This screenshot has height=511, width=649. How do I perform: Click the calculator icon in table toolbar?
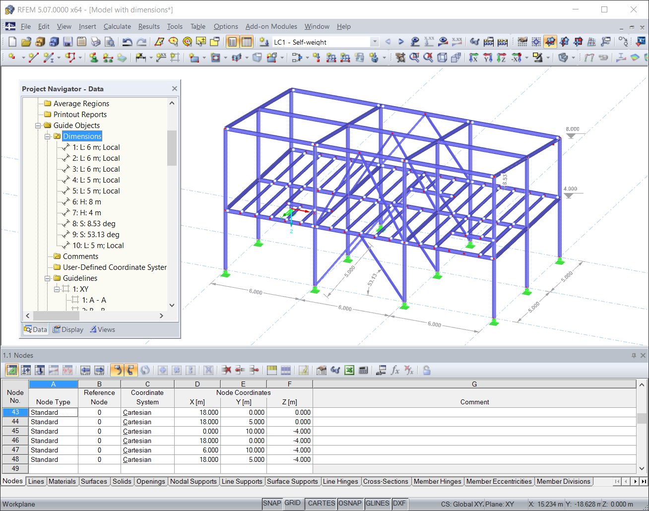point(363,370)
